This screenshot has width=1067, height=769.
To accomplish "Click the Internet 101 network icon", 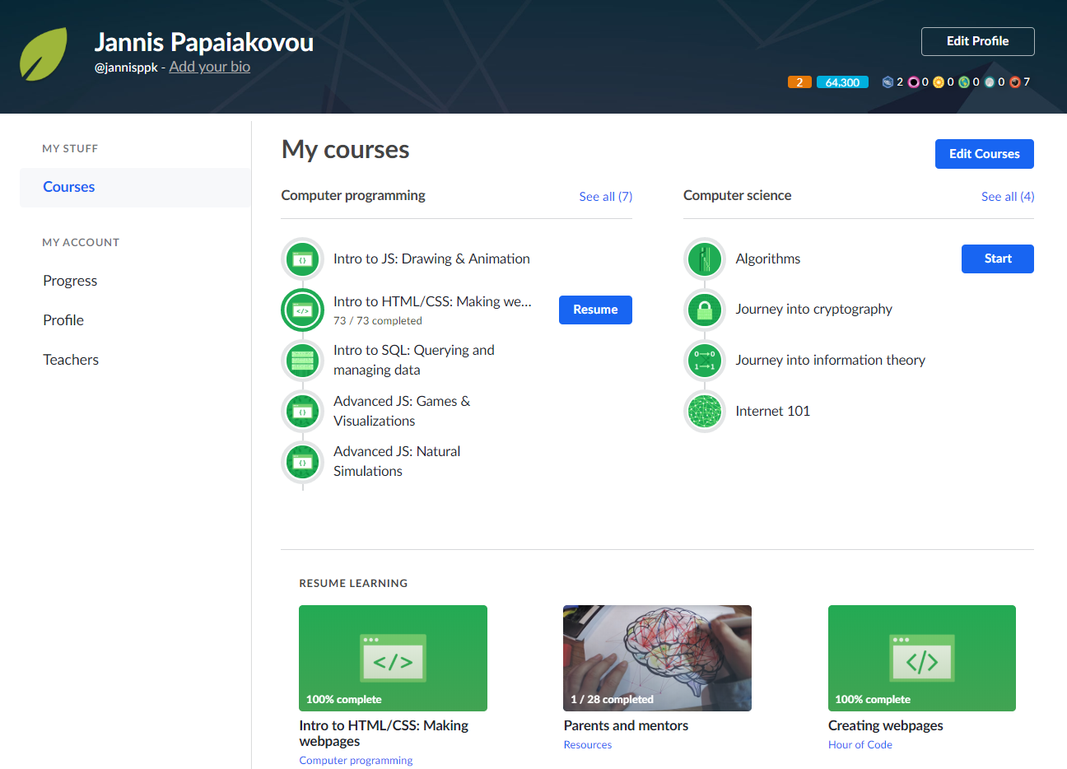I will pos(704,411).
